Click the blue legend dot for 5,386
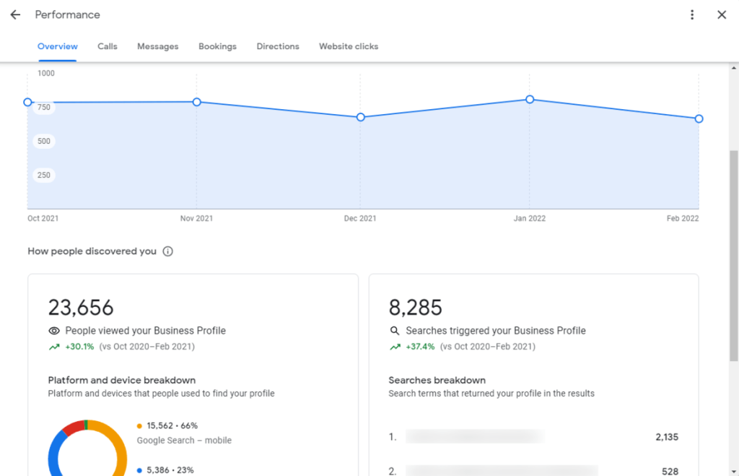The image size is (739, 476). tap(139, 470)
